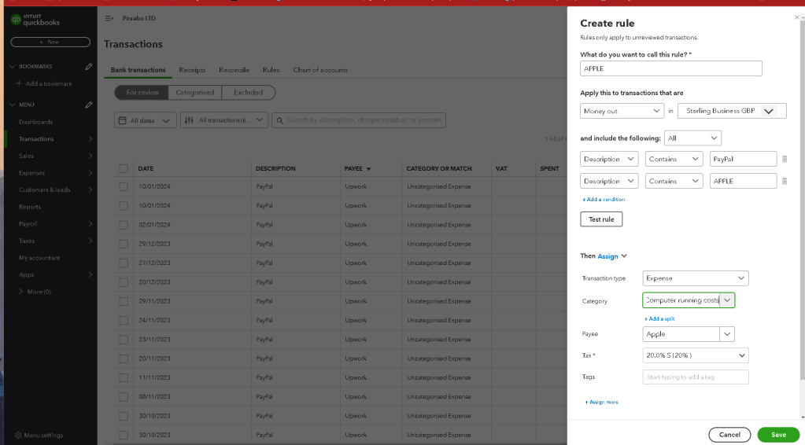Click the Save button
The width and height of the screenshot is (805, 445).
coord(778,435)
